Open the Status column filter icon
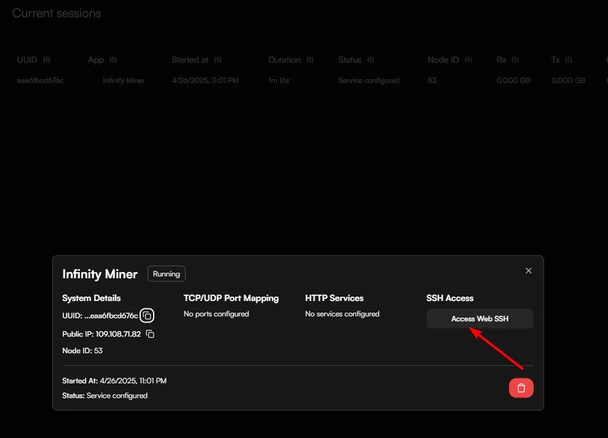608x438 pixels. pos(371,60)
